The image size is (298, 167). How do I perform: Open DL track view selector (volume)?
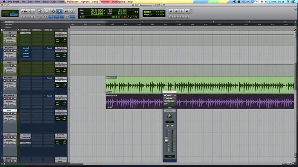(x=10, y=39)
